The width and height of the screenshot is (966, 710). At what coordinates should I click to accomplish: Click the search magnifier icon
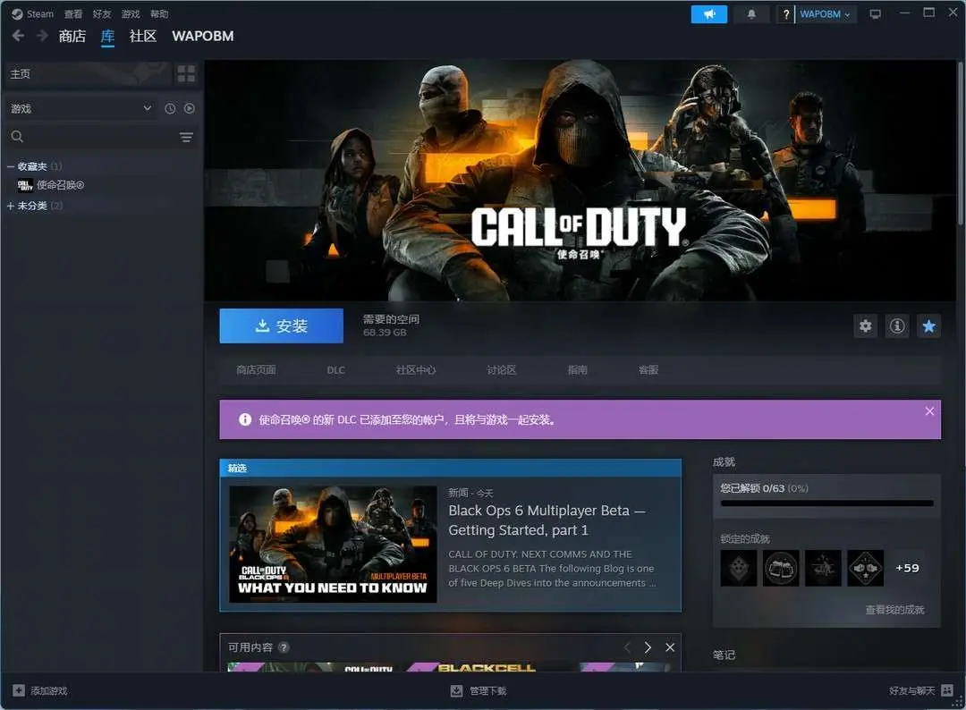coord(17,137)
